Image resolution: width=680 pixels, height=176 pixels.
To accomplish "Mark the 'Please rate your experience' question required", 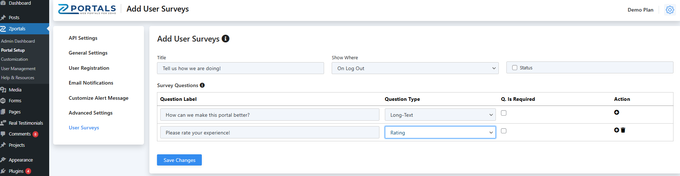I will coord(503,131).
